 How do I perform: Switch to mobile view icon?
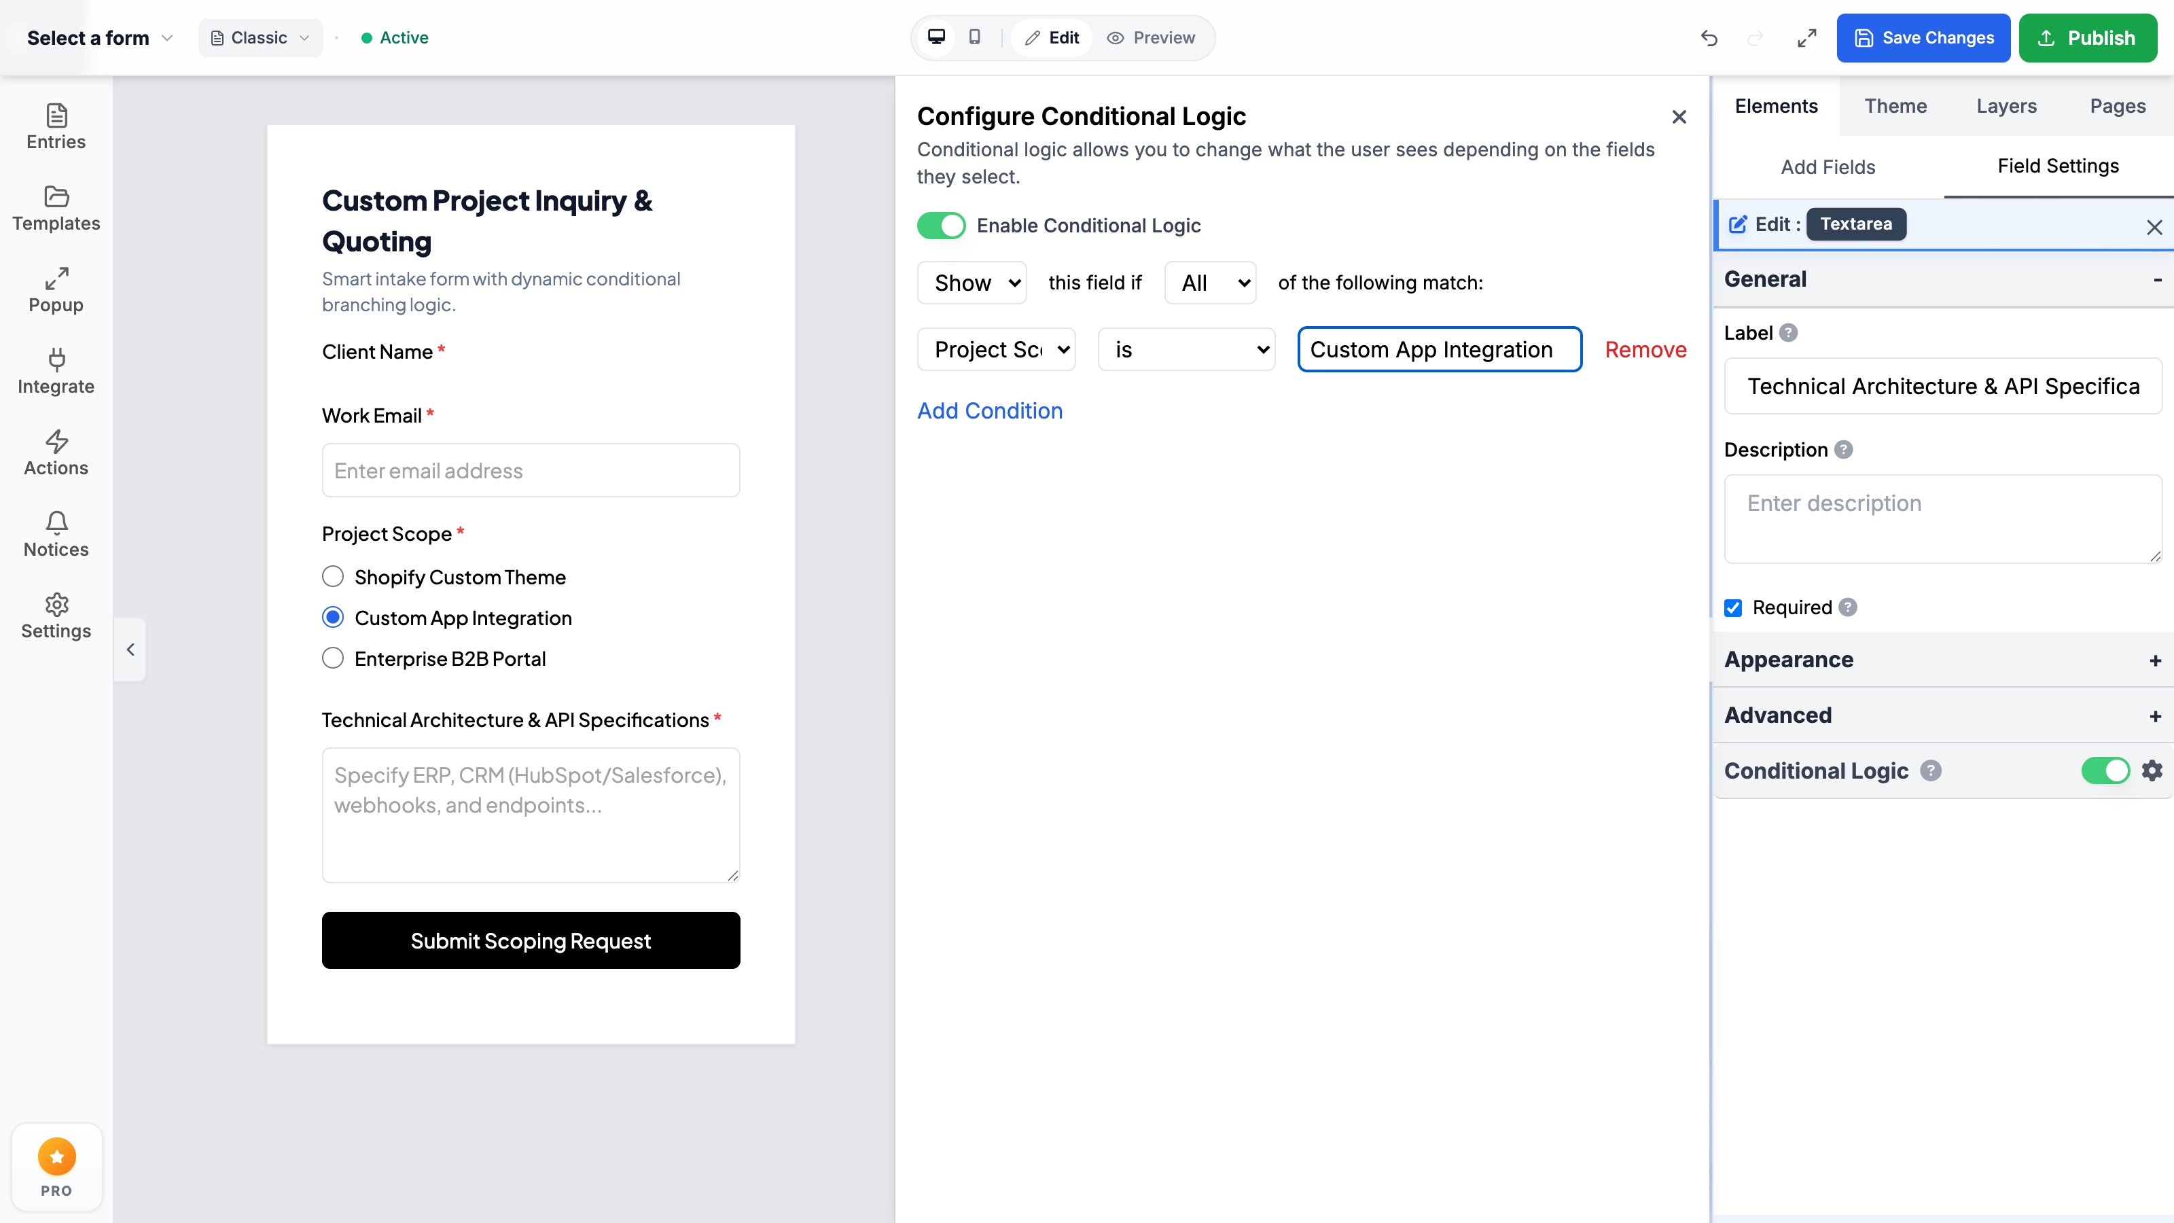pyautogui.click(x=975, y=37)
